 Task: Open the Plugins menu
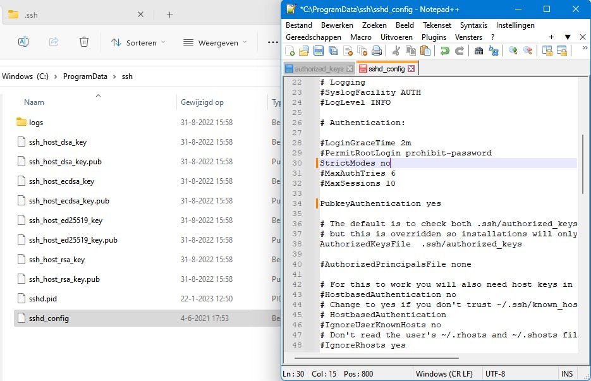pyautogui.click(x=434, y=37)
